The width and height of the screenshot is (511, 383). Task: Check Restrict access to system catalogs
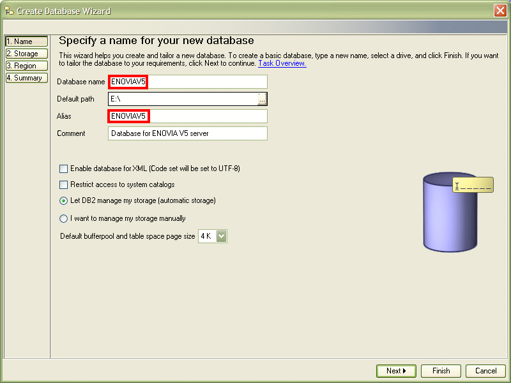point(63,184)
